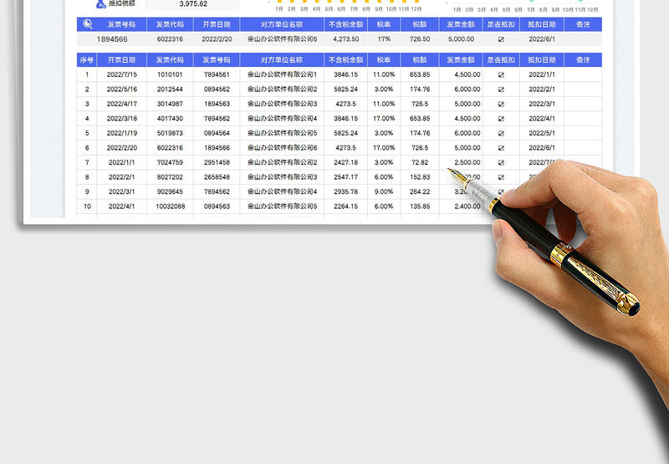669x464 pixels.
Task: Click the 备注 header in the main table
Action: (x=583, y=60)
